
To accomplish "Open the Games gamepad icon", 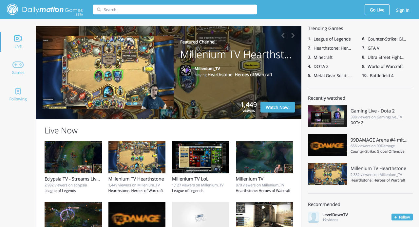I will 18,65.
